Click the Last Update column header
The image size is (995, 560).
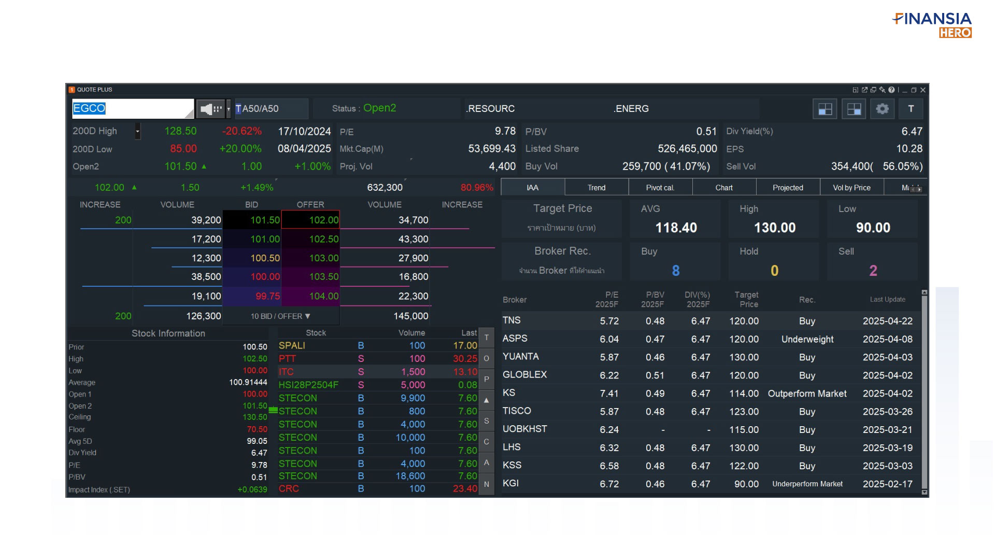(887, 300)
